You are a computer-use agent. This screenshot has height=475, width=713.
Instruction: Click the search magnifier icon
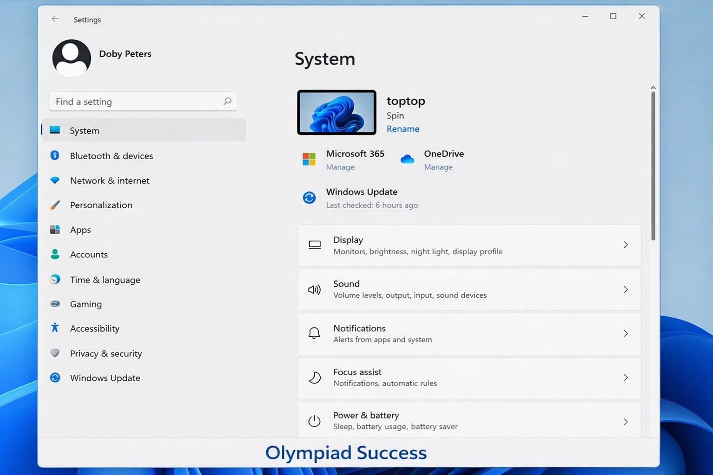pos(227,101)
